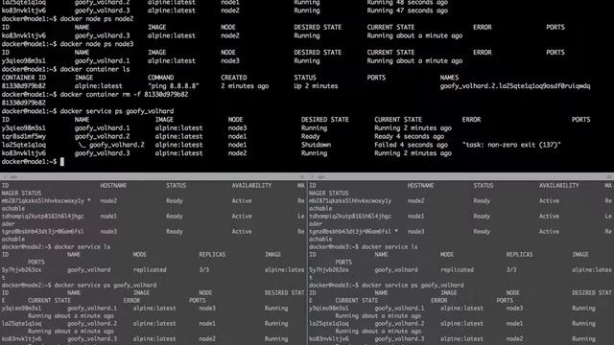614x345 pixels.
Task: Select the CONTAINER ID column header
Action: [23, 78]
